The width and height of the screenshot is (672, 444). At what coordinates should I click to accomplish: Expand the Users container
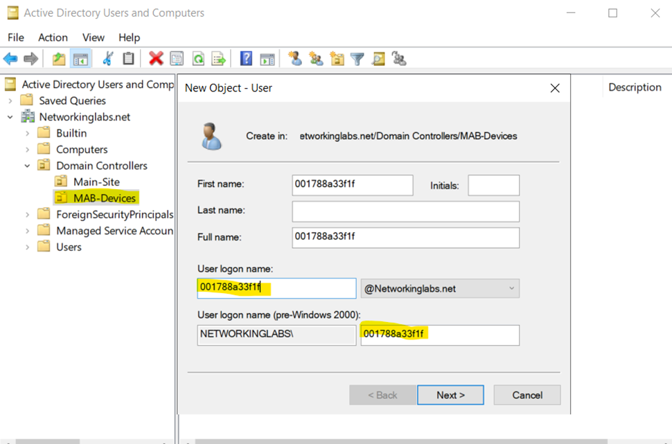pyautogui.click(x=28, y=247)
